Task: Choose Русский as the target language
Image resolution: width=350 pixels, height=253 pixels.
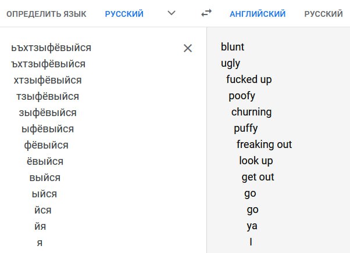Action: point(323,14)
